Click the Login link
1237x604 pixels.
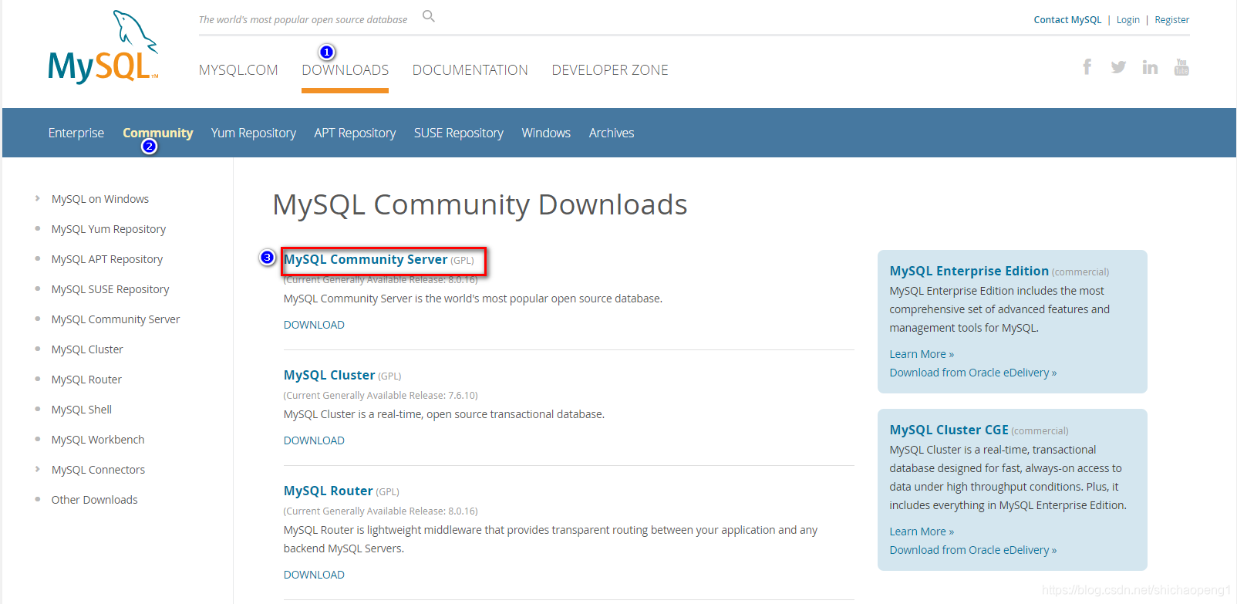(1127, 20)
